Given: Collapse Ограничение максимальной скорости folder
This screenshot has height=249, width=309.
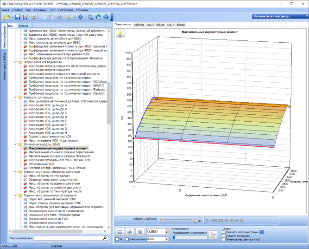Looking at the screenshot, I should tap(16, 195).
